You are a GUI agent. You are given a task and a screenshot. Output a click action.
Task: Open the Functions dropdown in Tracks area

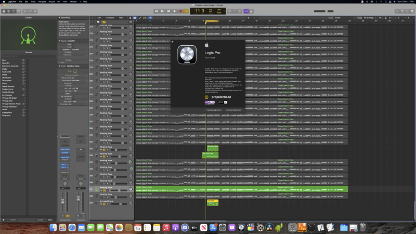pyautogui.click(x=110, y=17)
